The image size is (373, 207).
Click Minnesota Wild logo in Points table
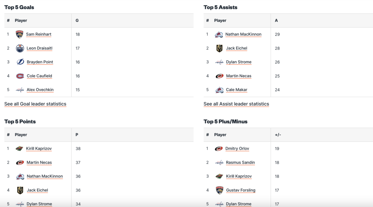tap(19, 149)
